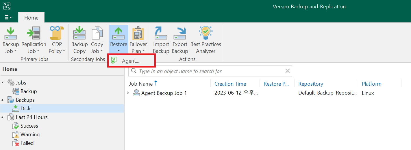Click the Linux platform cell

[x=368, y=93]
